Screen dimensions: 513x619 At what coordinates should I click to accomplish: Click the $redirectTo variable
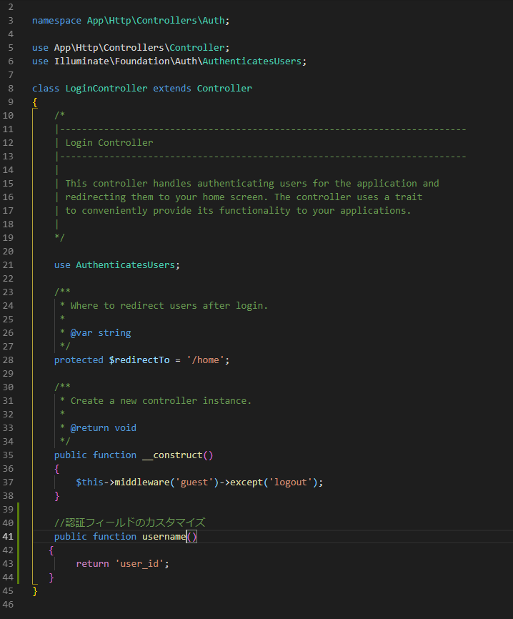139,360
